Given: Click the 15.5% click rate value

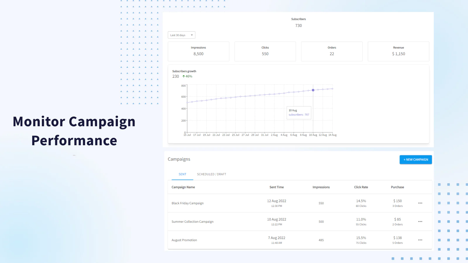Looking at the screenshot, I should [361, 238].
